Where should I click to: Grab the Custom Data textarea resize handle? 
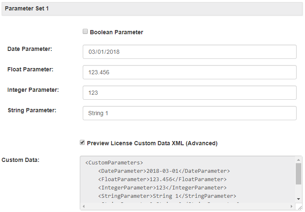point(299,207)
